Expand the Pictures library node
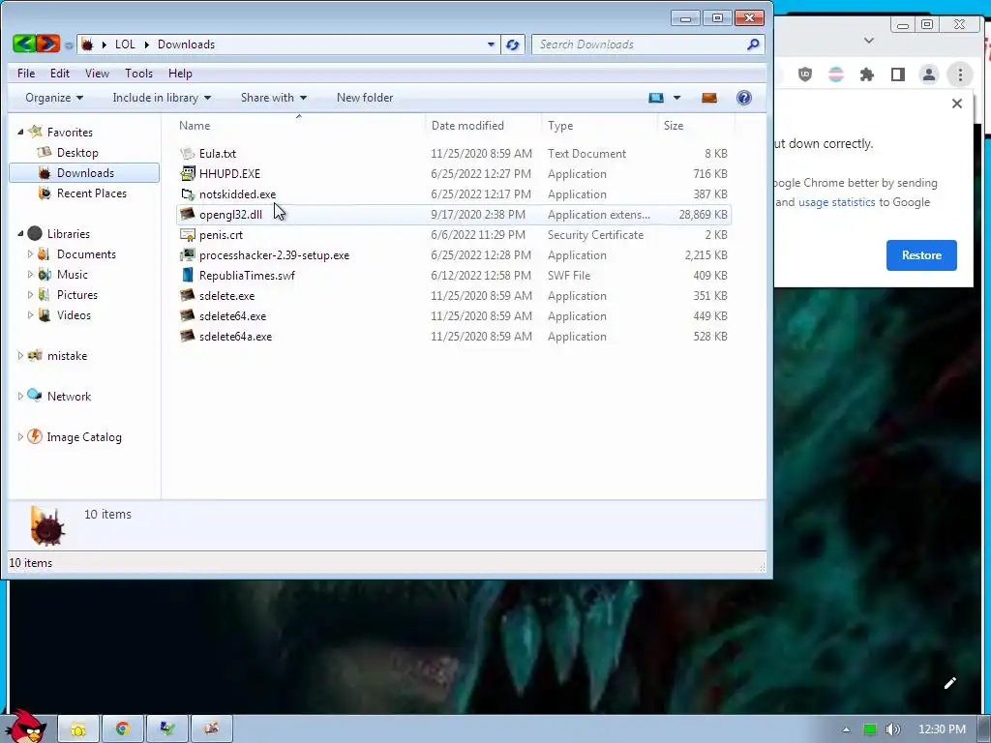This screenshot has height=743, width=991. (x=30, y=294)
